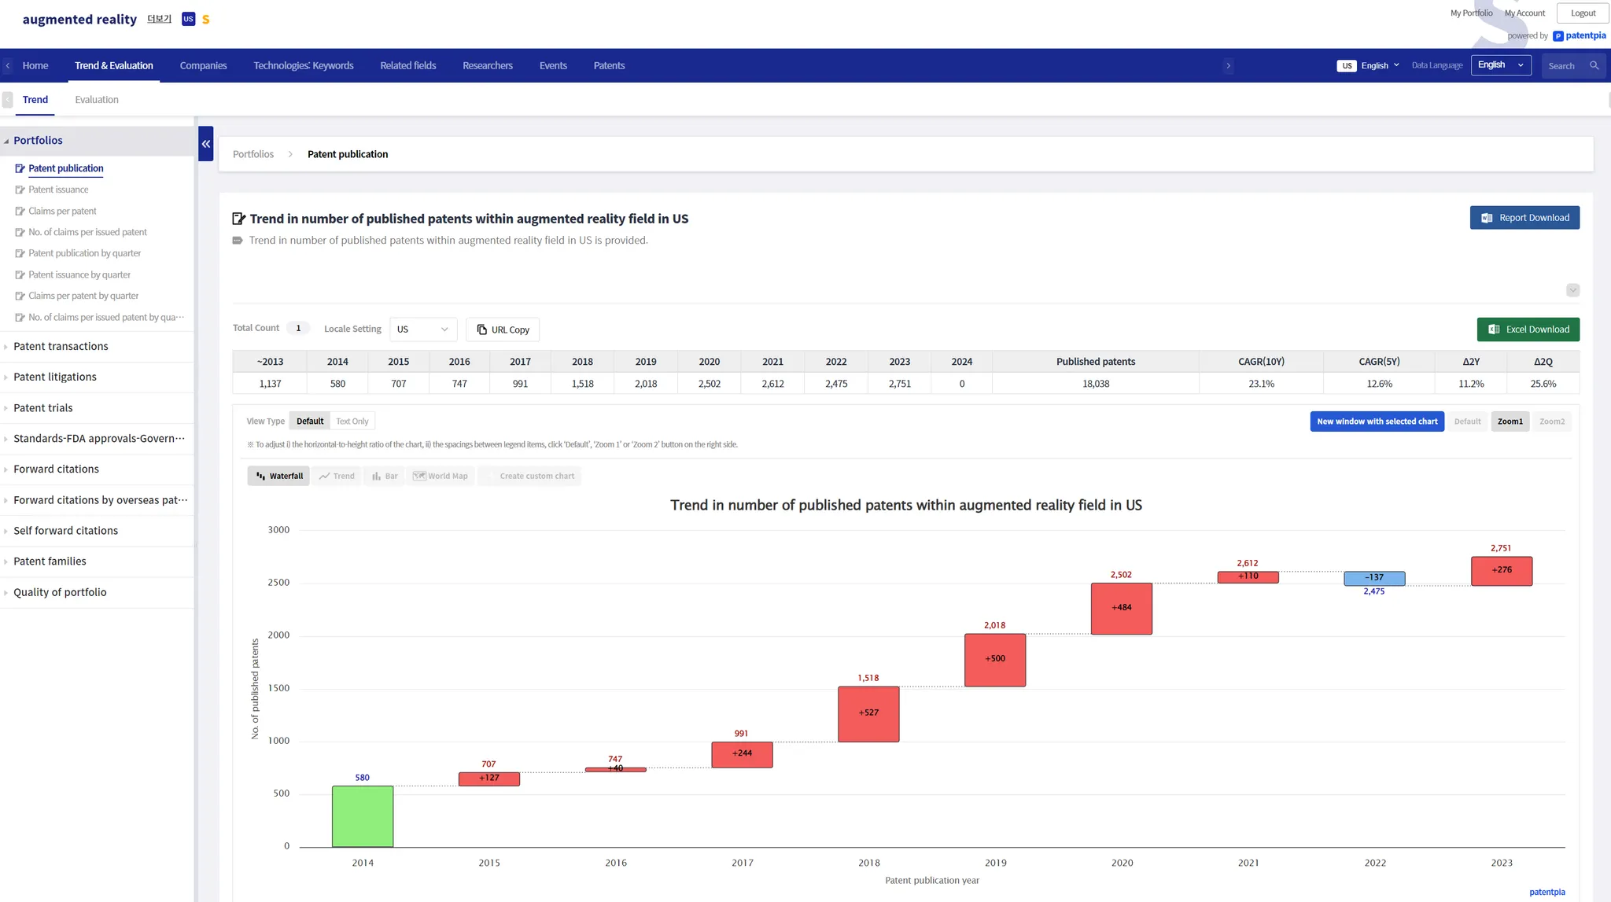Collapse the sidebar with double-chevron icon
The width and height of the screenshot is (1611, 902).
(205, 144)
